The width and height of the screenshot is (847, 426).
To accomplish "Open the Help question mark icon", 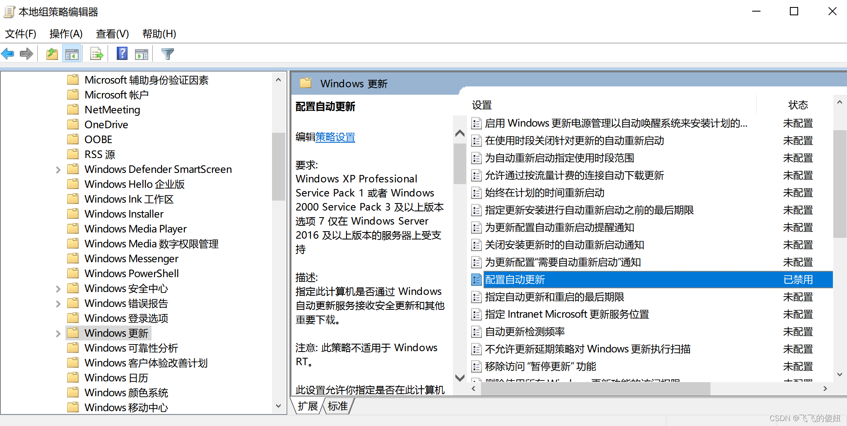I will (122, 54).
